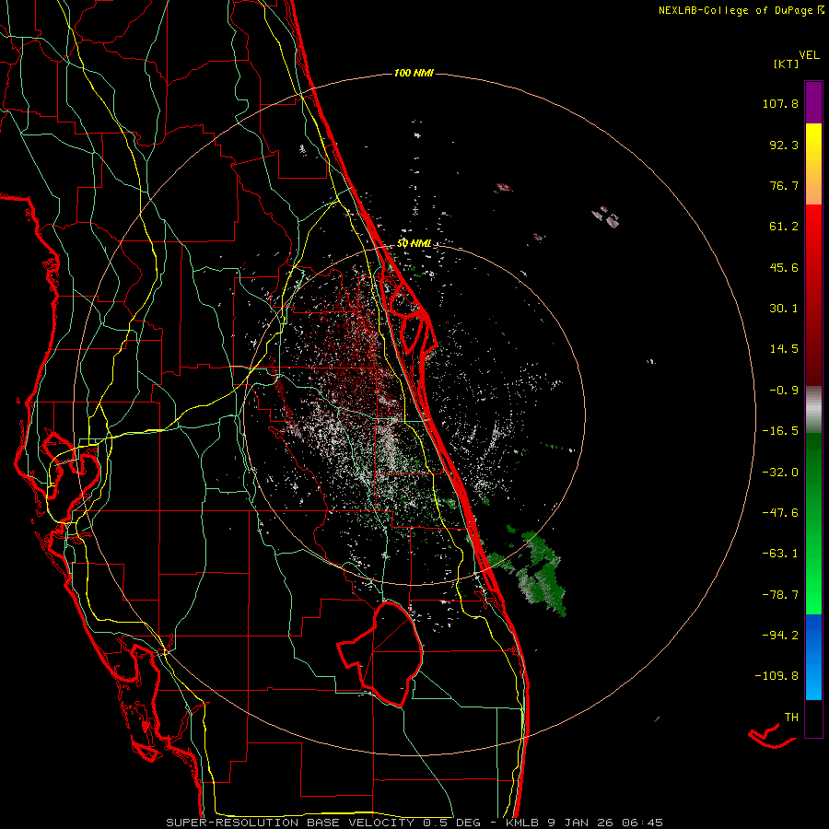Click the 0.5 DEG elevation label

pos(451,823)
